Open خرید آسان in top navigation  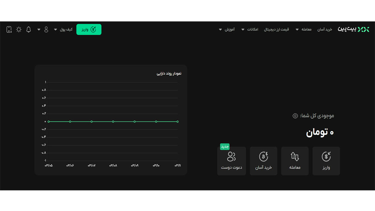pyautogui.click(x=325, y=29)
